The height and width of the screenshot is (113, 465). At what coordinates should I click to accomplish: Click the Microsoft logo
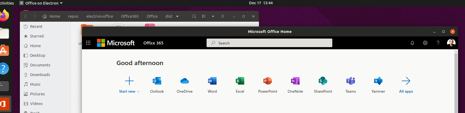pos(116,43)
